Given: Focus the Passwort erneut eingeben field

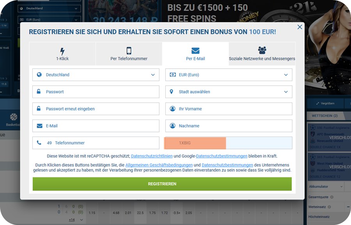Looking at the screenshot, I should [x=96, y=109].
